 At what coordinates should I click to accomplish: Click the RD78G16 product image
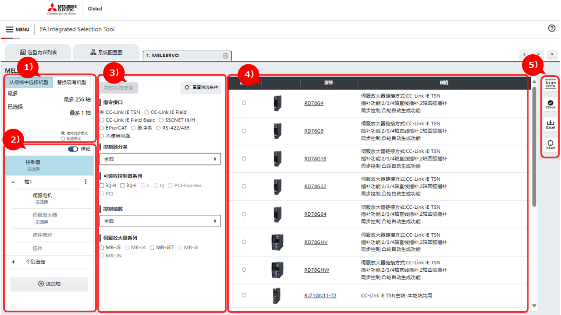pyautogui.click(x=277, y=159)
